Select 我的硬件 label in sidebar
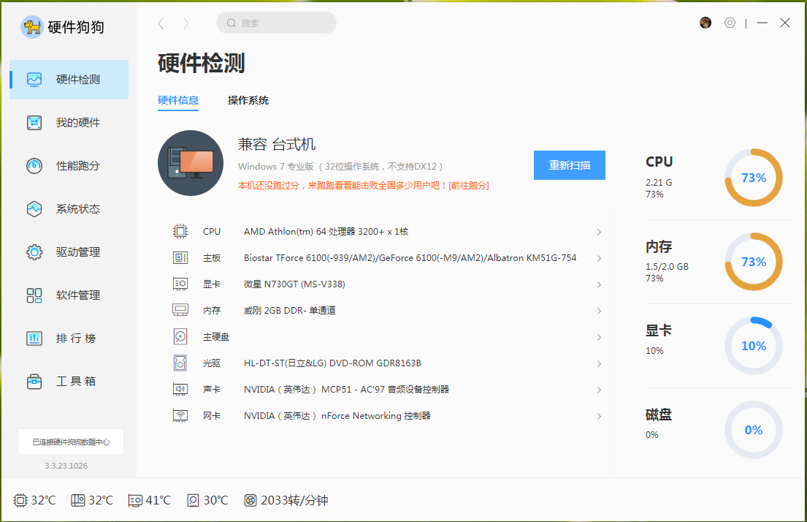The image size is (807, 522). click(x=77, y=123)
